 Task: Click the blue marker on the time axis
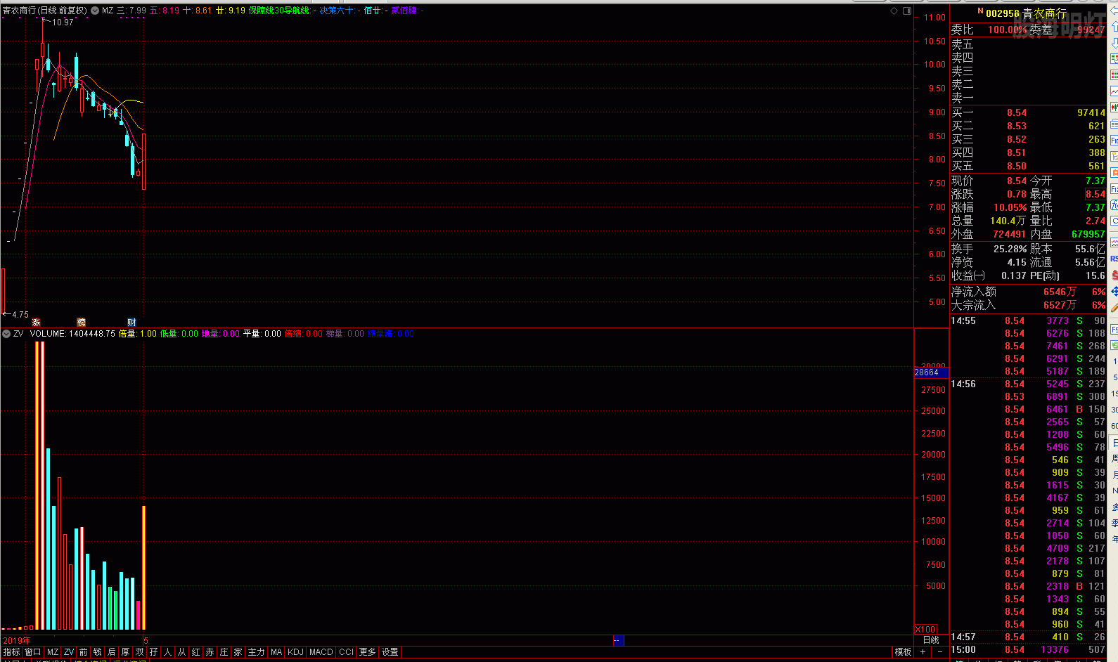point(618,640)
